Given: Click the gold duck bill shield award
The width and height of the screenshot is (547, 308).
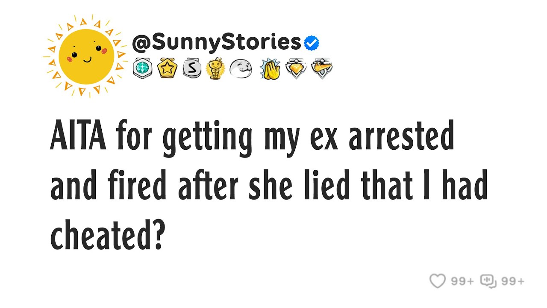Looking at the screenshot, I should pyautogui.click(x=321, y=68).
